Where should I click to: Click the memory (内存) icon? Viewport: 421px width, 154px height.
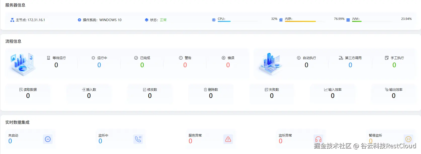point(281,20)
